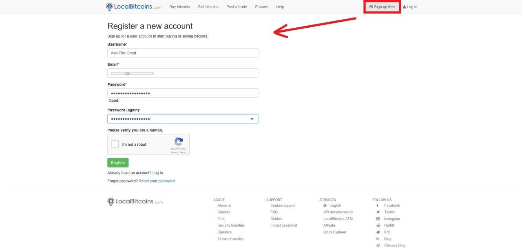Open FAQ footer link

coord(274,212)
